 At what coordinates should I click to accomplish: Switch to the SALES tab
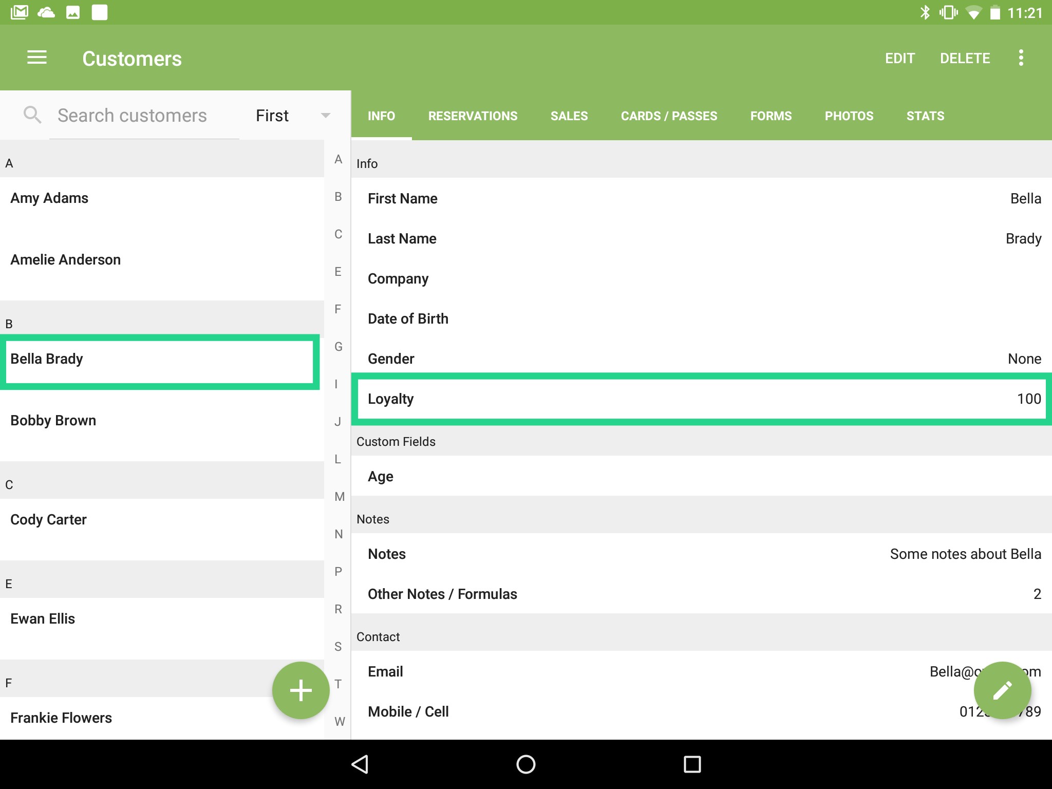click(x=569, y=116)
